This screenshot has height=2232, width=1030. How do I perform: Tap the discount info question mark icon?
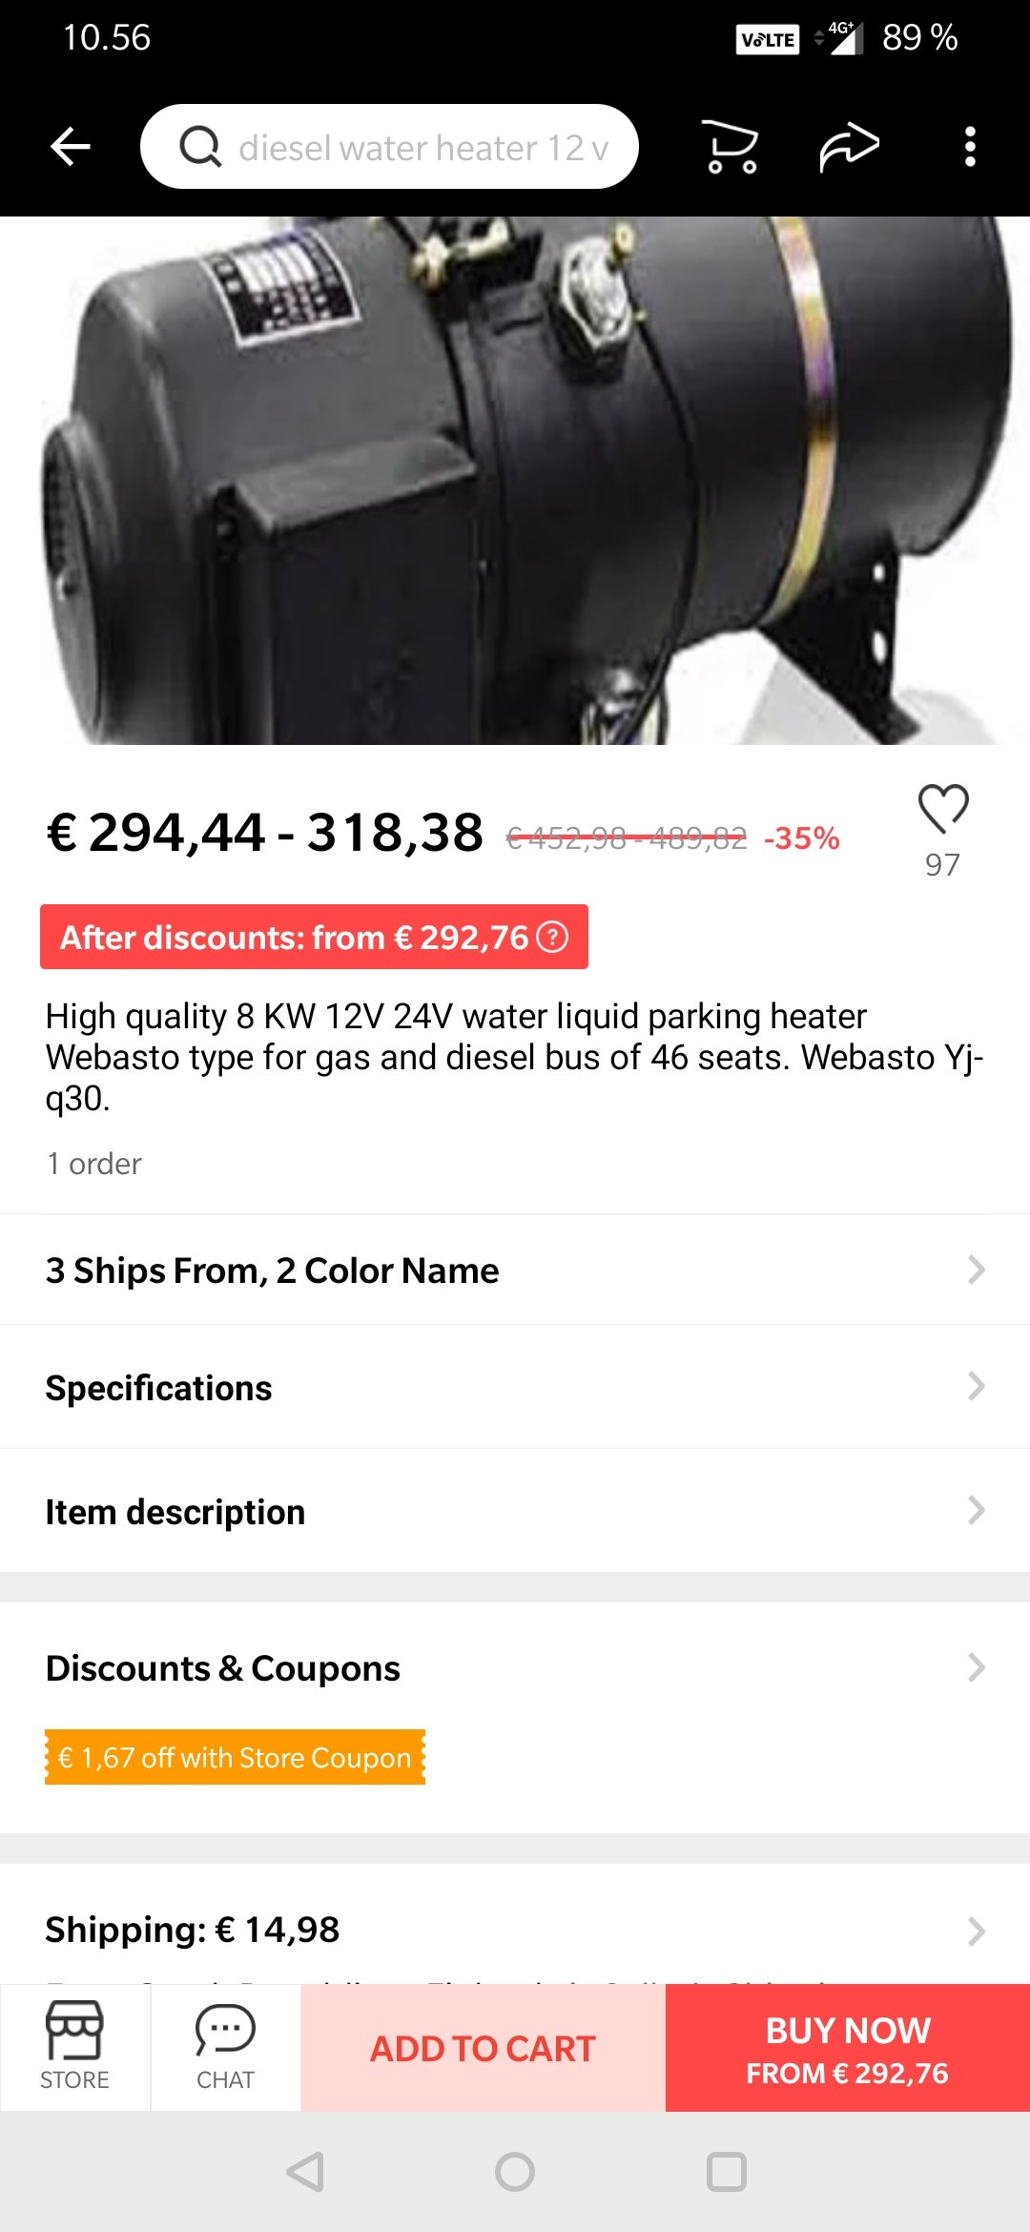(x=552, y=937)
